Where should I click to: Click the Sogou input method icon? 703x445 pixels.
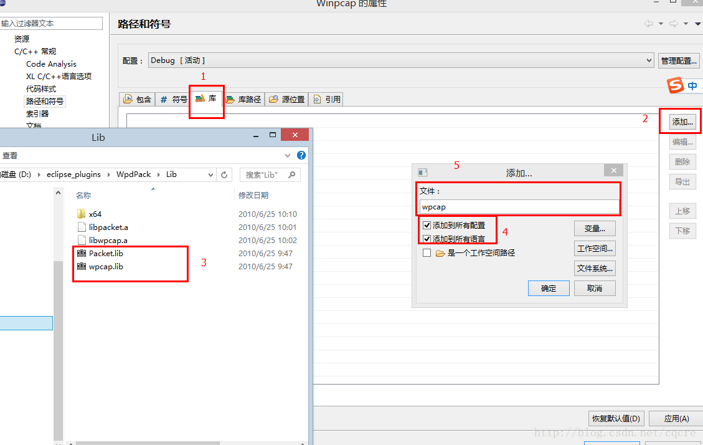tap(675, 85)
